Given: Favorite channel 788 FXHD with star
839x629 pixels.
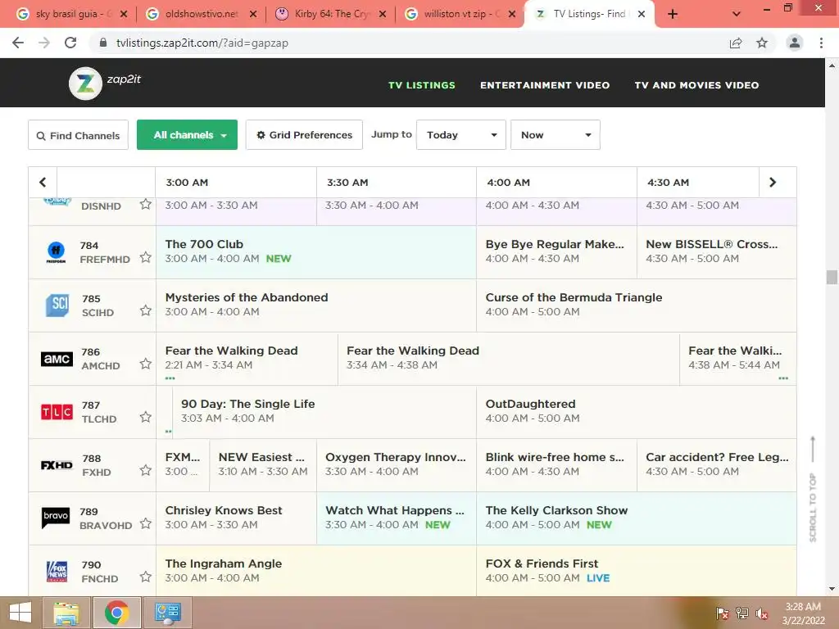Looking at the screenshot, I should pyautogui.click(x=146, y=470).
